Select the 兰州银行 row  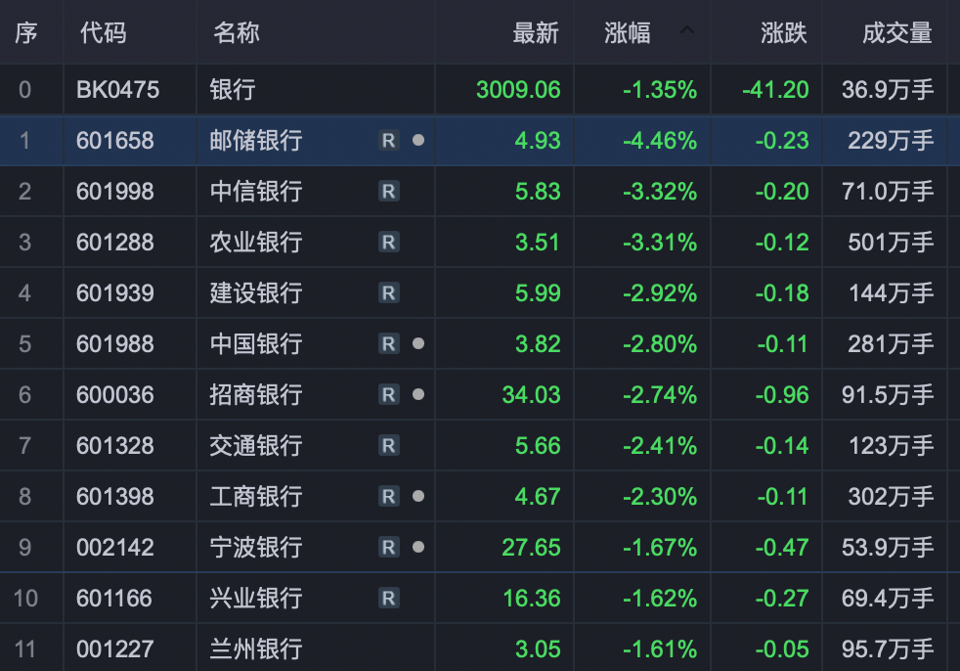coord(255,649)
